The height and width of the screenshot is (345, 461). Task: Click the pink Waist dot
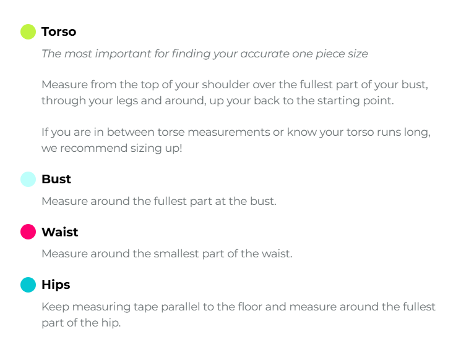click(28, 232)
